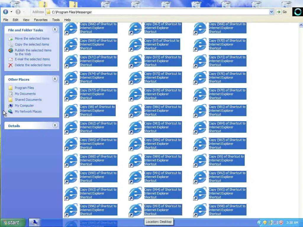Click the red X alert tray icon
Screen dimensions: 303x227
(x=281, y=223)
